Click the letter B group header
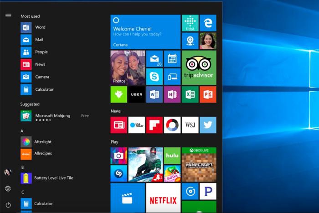Screen dimensions: 319x213 tap(22, 167)
